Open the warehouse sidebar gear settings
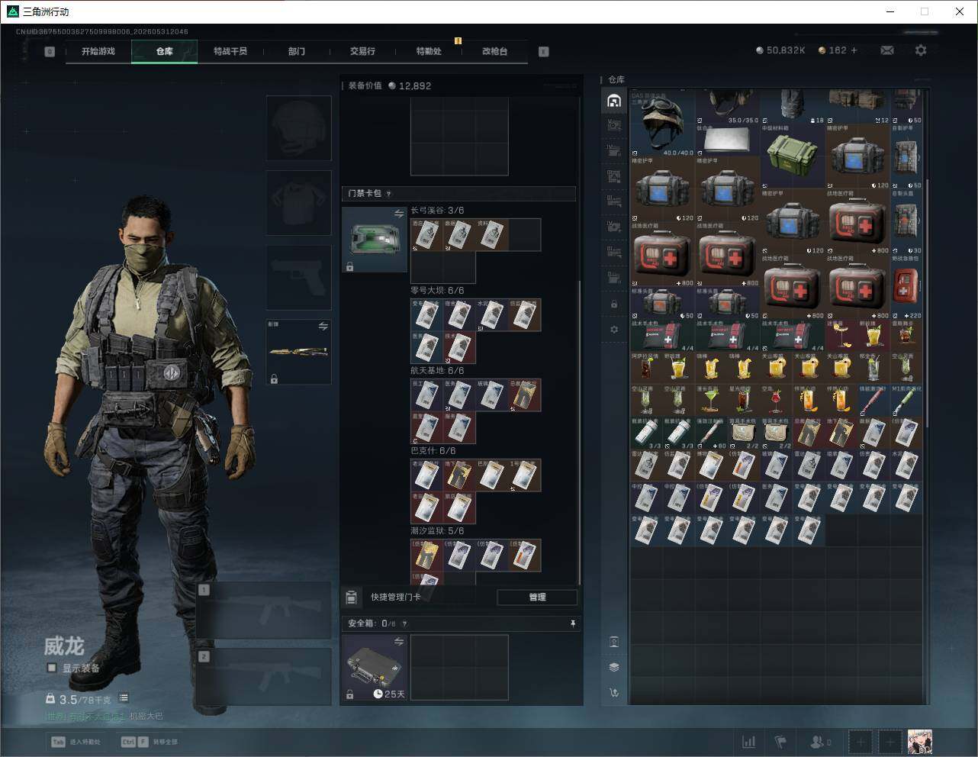The image size is (978, 757). (x=614, y=330)
